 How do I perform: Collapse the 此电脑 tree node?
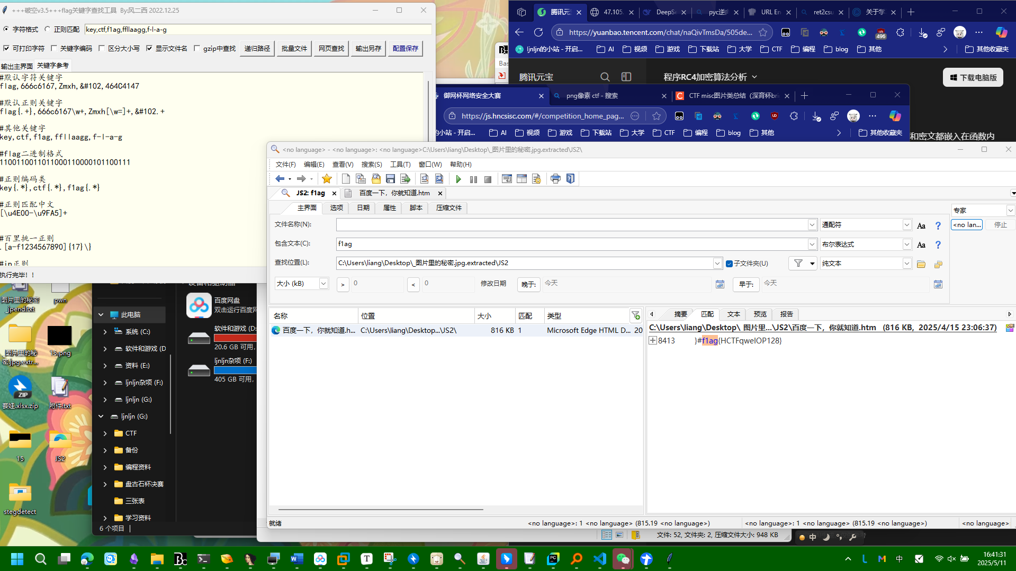point(101,315)
